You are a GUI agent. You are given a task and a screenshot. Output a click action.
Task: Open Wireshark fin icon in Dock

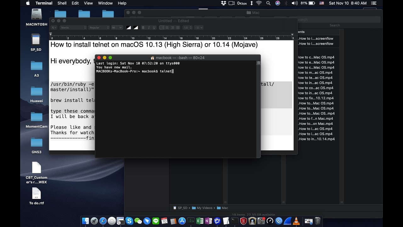click(x=287, y=221)
